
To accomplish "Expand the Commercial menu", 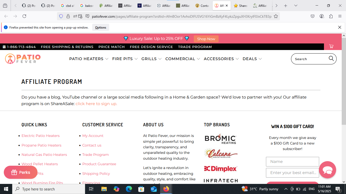I will (183, 59).
